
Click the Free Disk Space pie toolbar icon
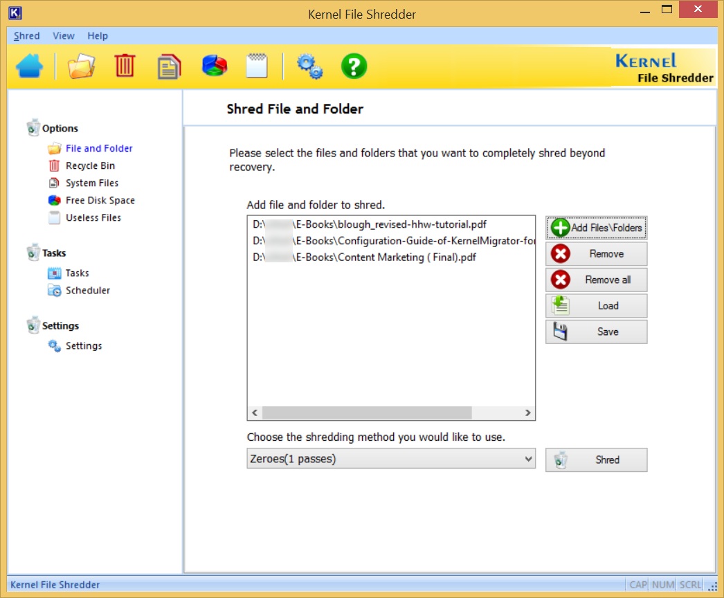[215, 66]
